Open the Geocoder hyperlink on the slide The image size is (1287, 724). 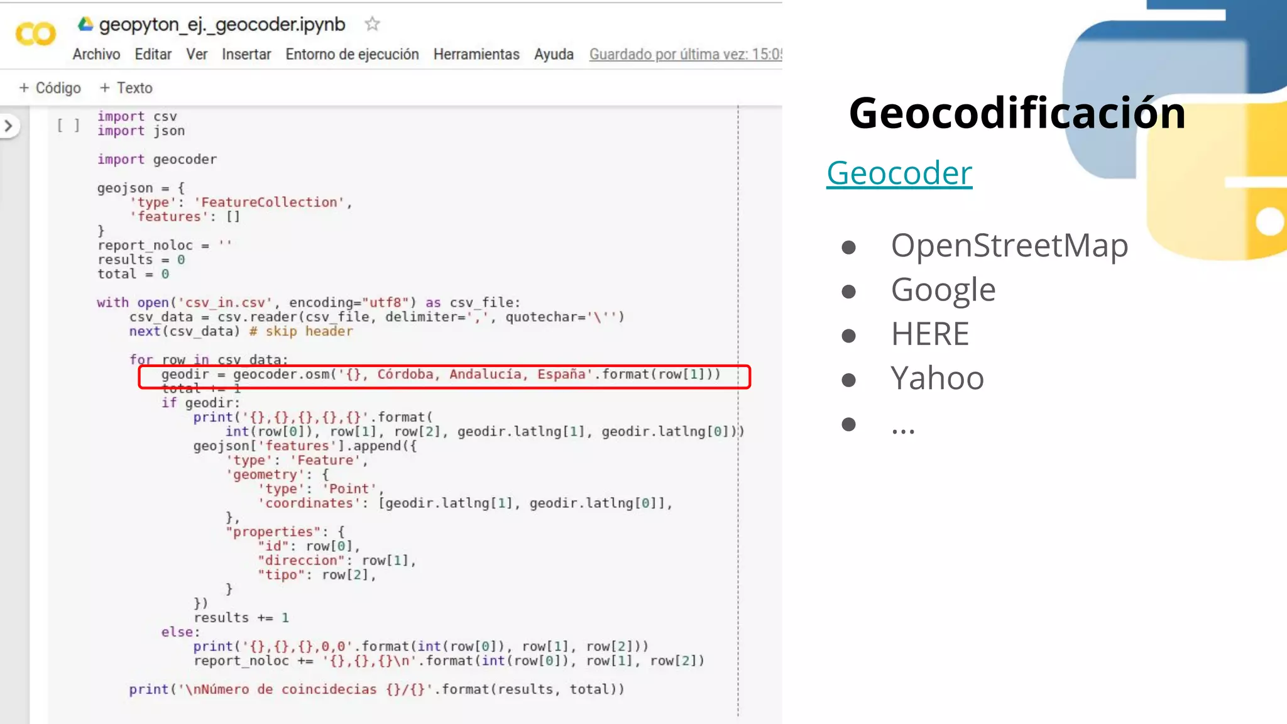point(899,173)
